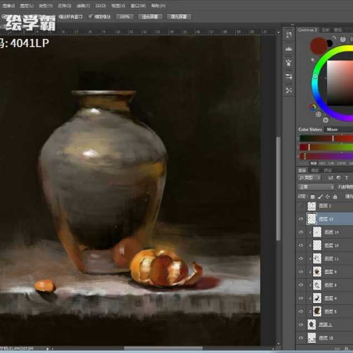Click the 不透明度 opacity field
Image resolution: width=353 pixels, height=353 pixels.
click(x=345, y=187)
